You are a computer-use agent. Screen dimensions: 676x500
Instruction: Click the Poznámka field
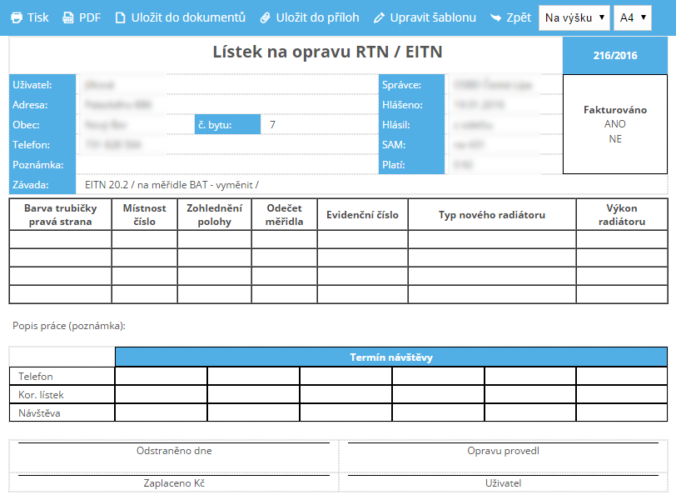click(x=225, y=165)
